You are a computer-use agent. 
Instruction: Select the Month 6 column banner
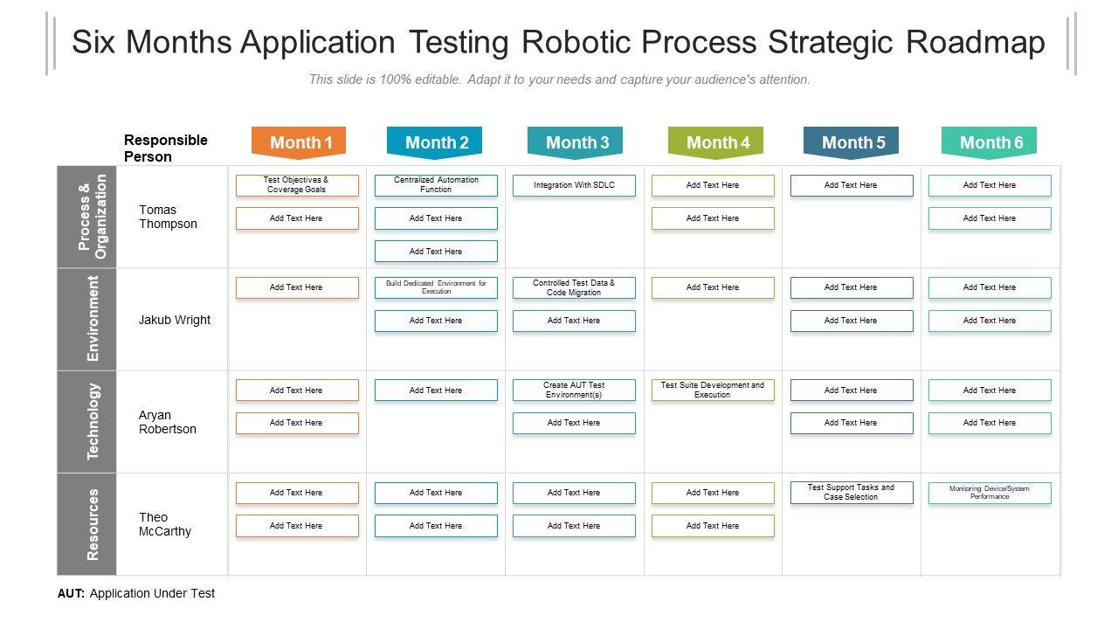989,142
